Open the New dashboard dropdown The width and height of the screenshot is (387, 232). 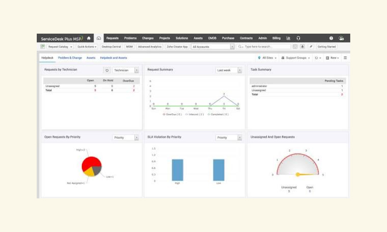tap(332, 58)
